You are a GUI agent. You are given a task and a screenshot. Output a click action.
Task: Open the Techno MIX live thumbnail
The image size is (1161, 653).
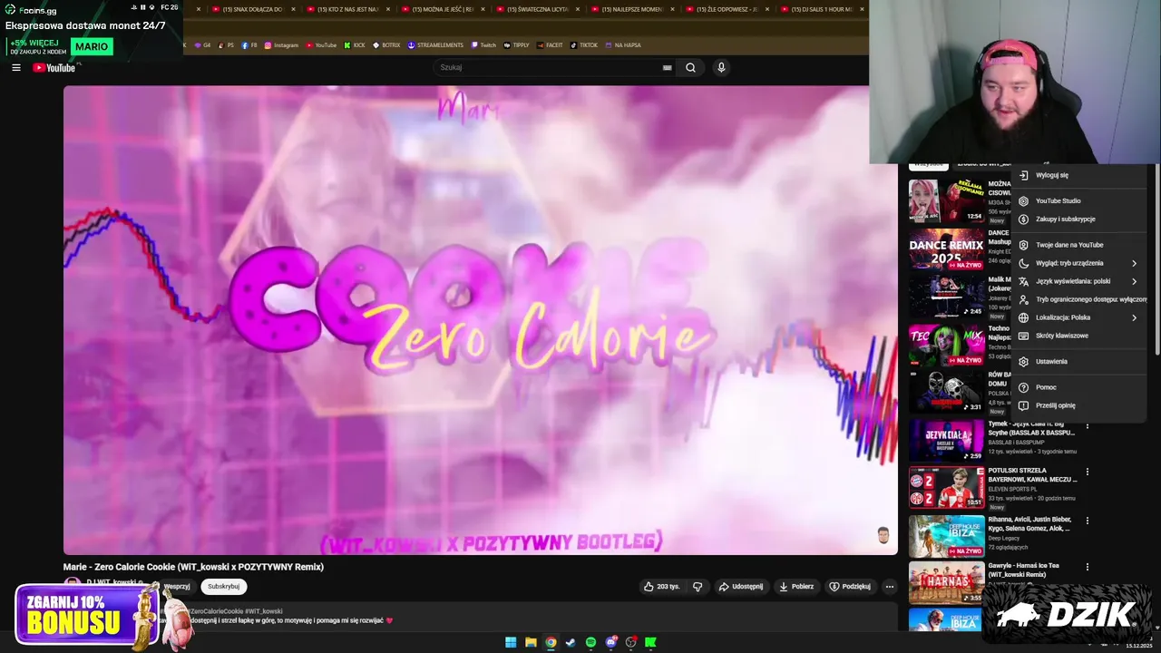coord(946,346)
